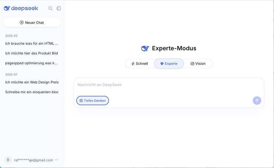Open chat 'Ich möchte ein Web Design Preis'
274x168 pixels.
coord(32,82)
